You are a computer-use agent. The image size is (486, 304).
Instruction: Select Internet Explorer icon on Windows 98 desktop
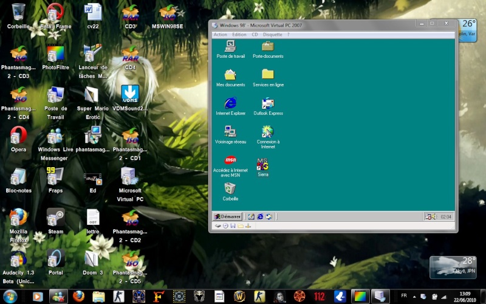point(230,106)
